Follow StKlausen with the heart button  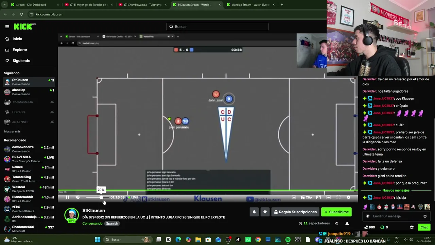tap(265, 212)
